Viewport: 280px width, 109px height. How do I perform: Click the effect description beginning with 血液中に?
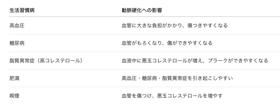[195, 60]
